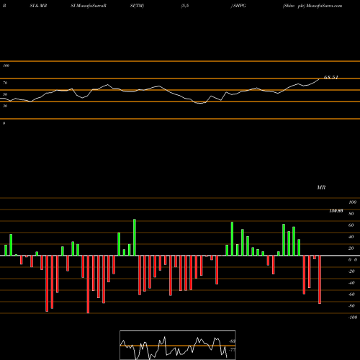Screen dimensions: 360x360
Task: Open the mini oscillator chart thumbnail at bottom
Action: pos(178,345)
